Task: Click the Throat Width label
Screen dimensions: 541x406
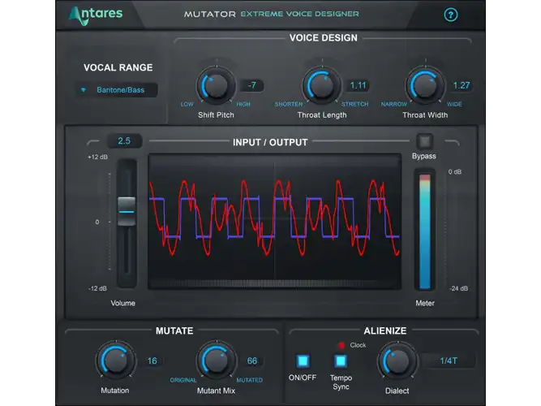Action: [x=425, y=115]
